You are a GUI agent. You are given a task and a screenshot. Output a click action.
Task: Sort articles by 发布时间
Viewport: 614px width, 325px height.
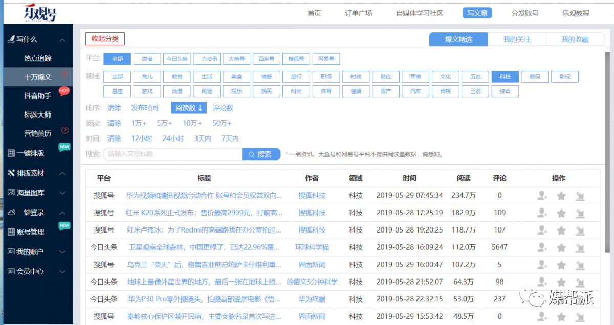[x=145, y=108]
